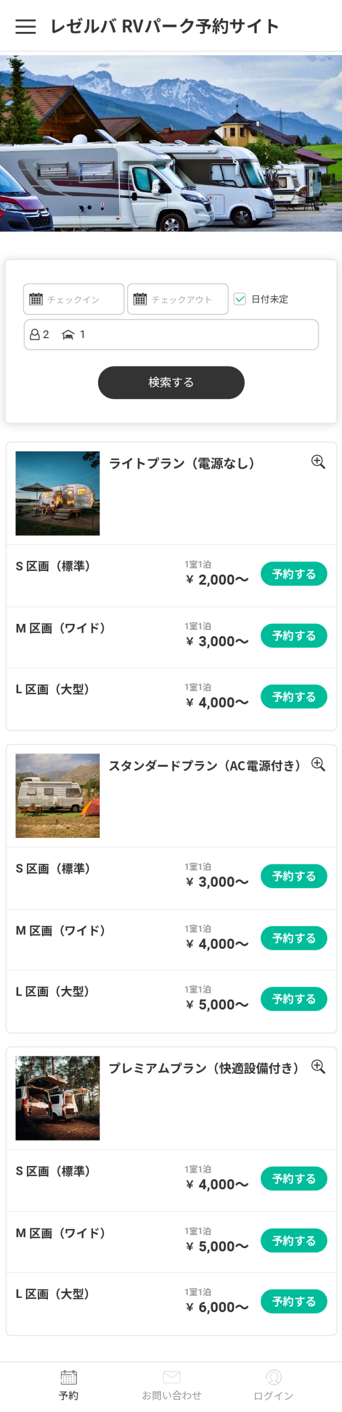Click the room count bed icon
The image size is (342, 1412).
68,334
